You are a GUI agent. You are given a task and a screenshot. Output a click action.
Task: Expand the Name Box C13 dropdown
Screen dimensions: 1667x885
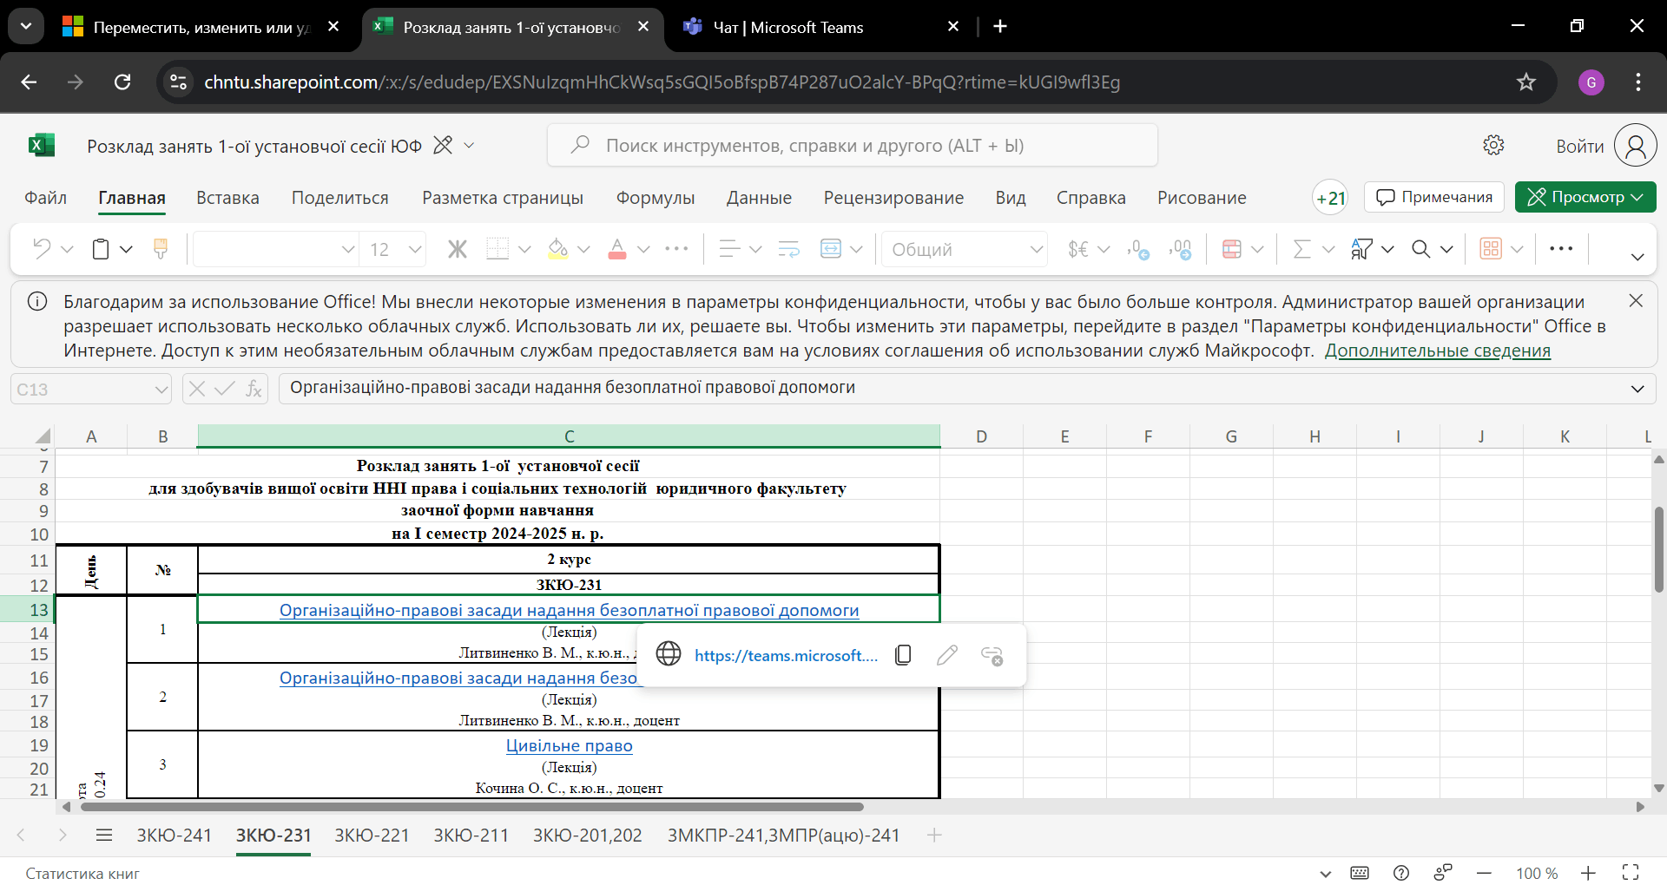pyautogui.click(x=161, y=390)
